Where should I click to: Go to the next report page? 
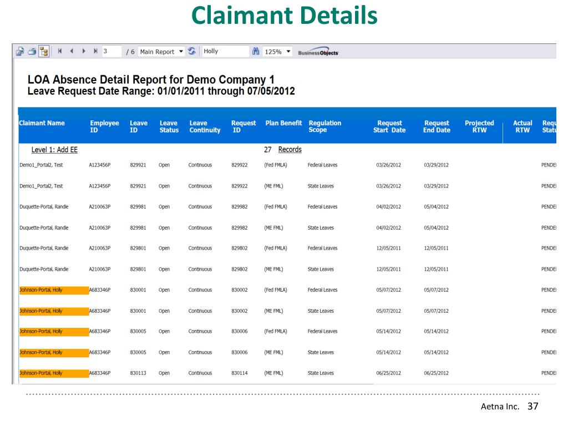click(x=84, y=52)
